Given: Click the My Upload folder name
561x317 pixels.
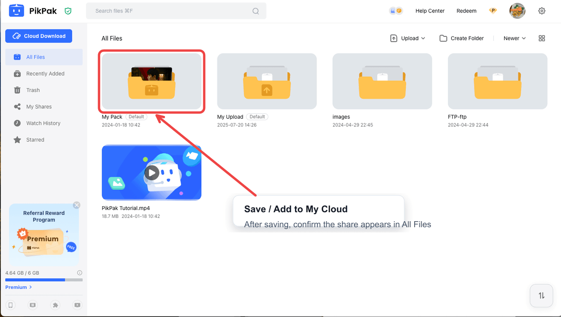Looking at the screenshot, I should [x=230, y=117].
